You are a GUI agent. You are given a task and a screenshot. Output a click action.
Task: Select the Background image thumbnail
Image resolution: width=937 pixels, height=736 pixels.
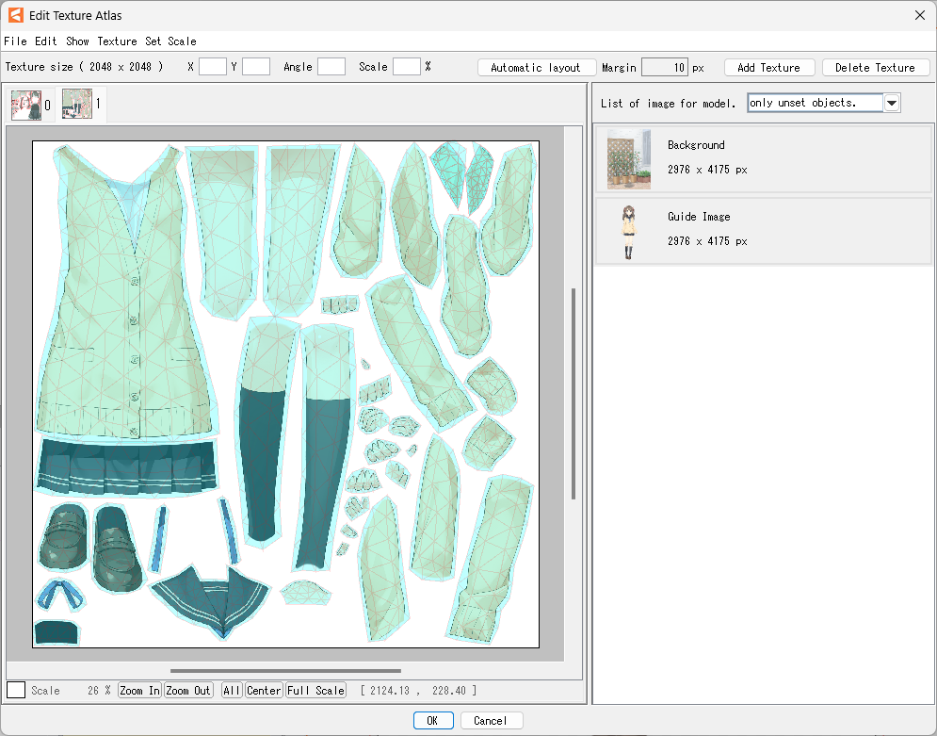coord(628,158)
